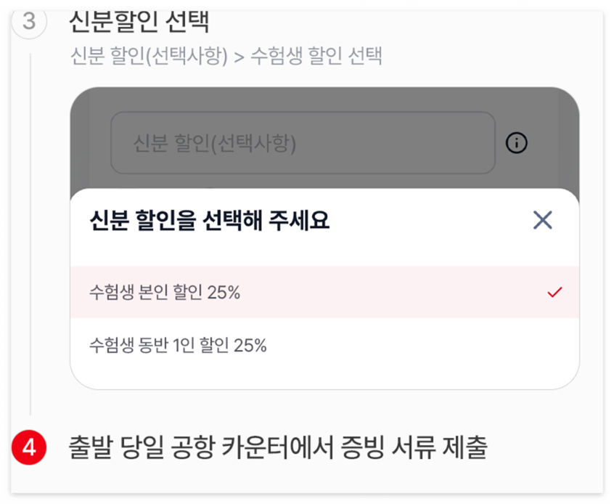The height and width of the screenshot is (504, 614).
Task: Expand the identity discount options list
Action: coord(305,143)
